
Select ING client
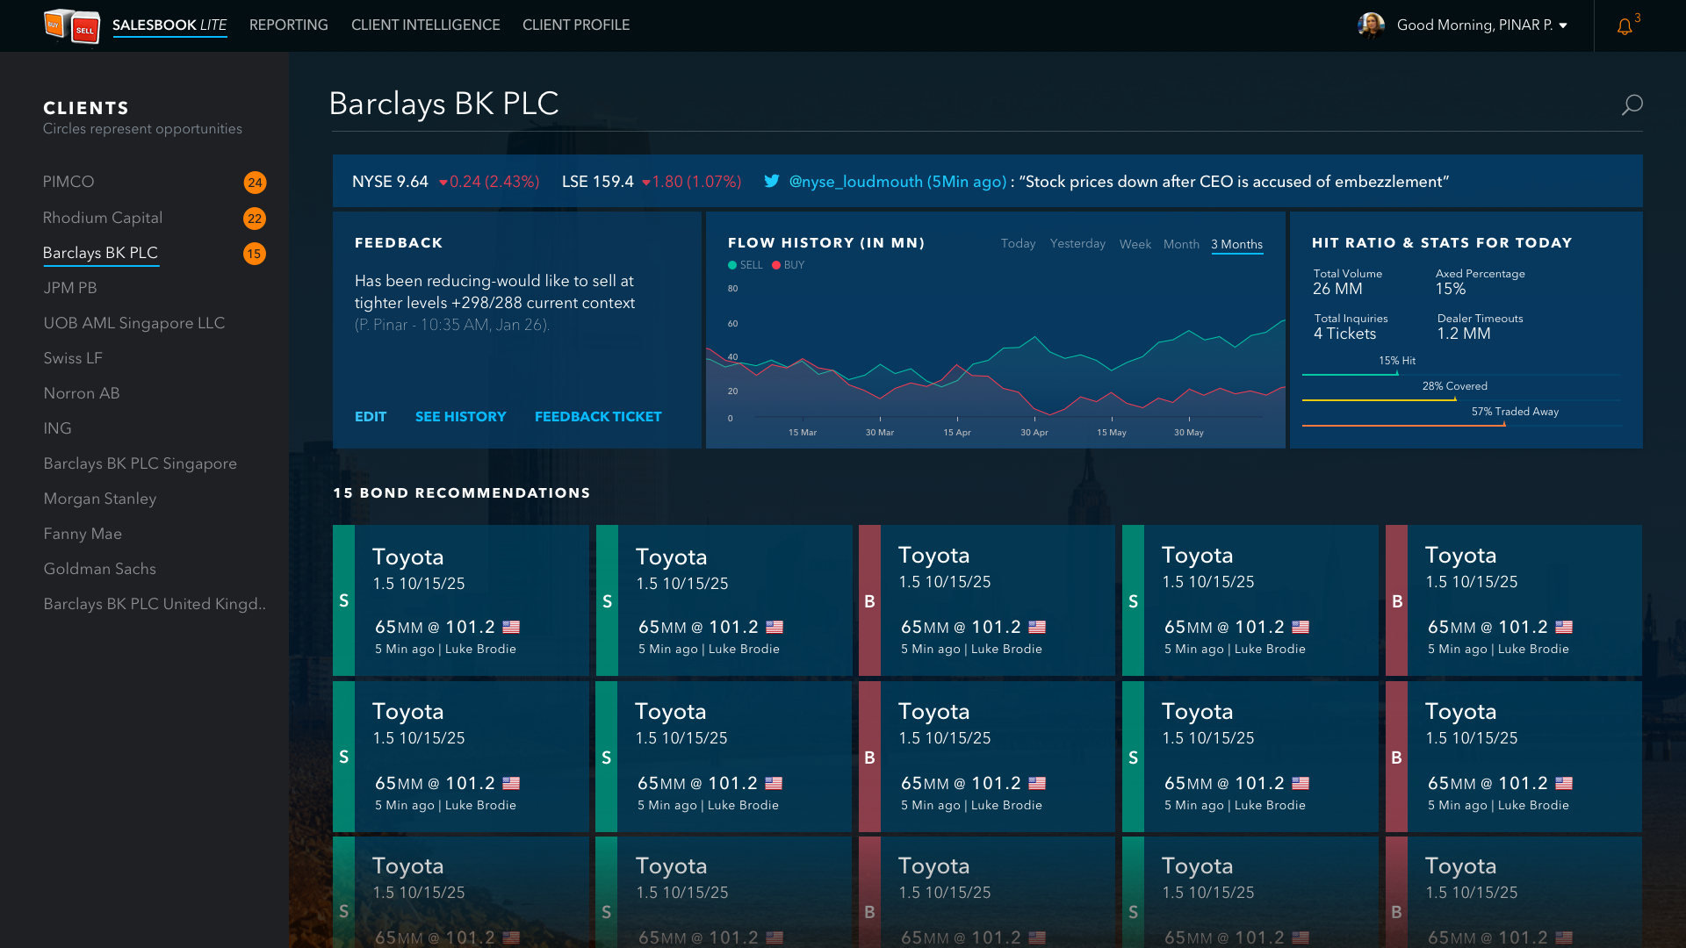pyautogui.click(x=58, y=428)
